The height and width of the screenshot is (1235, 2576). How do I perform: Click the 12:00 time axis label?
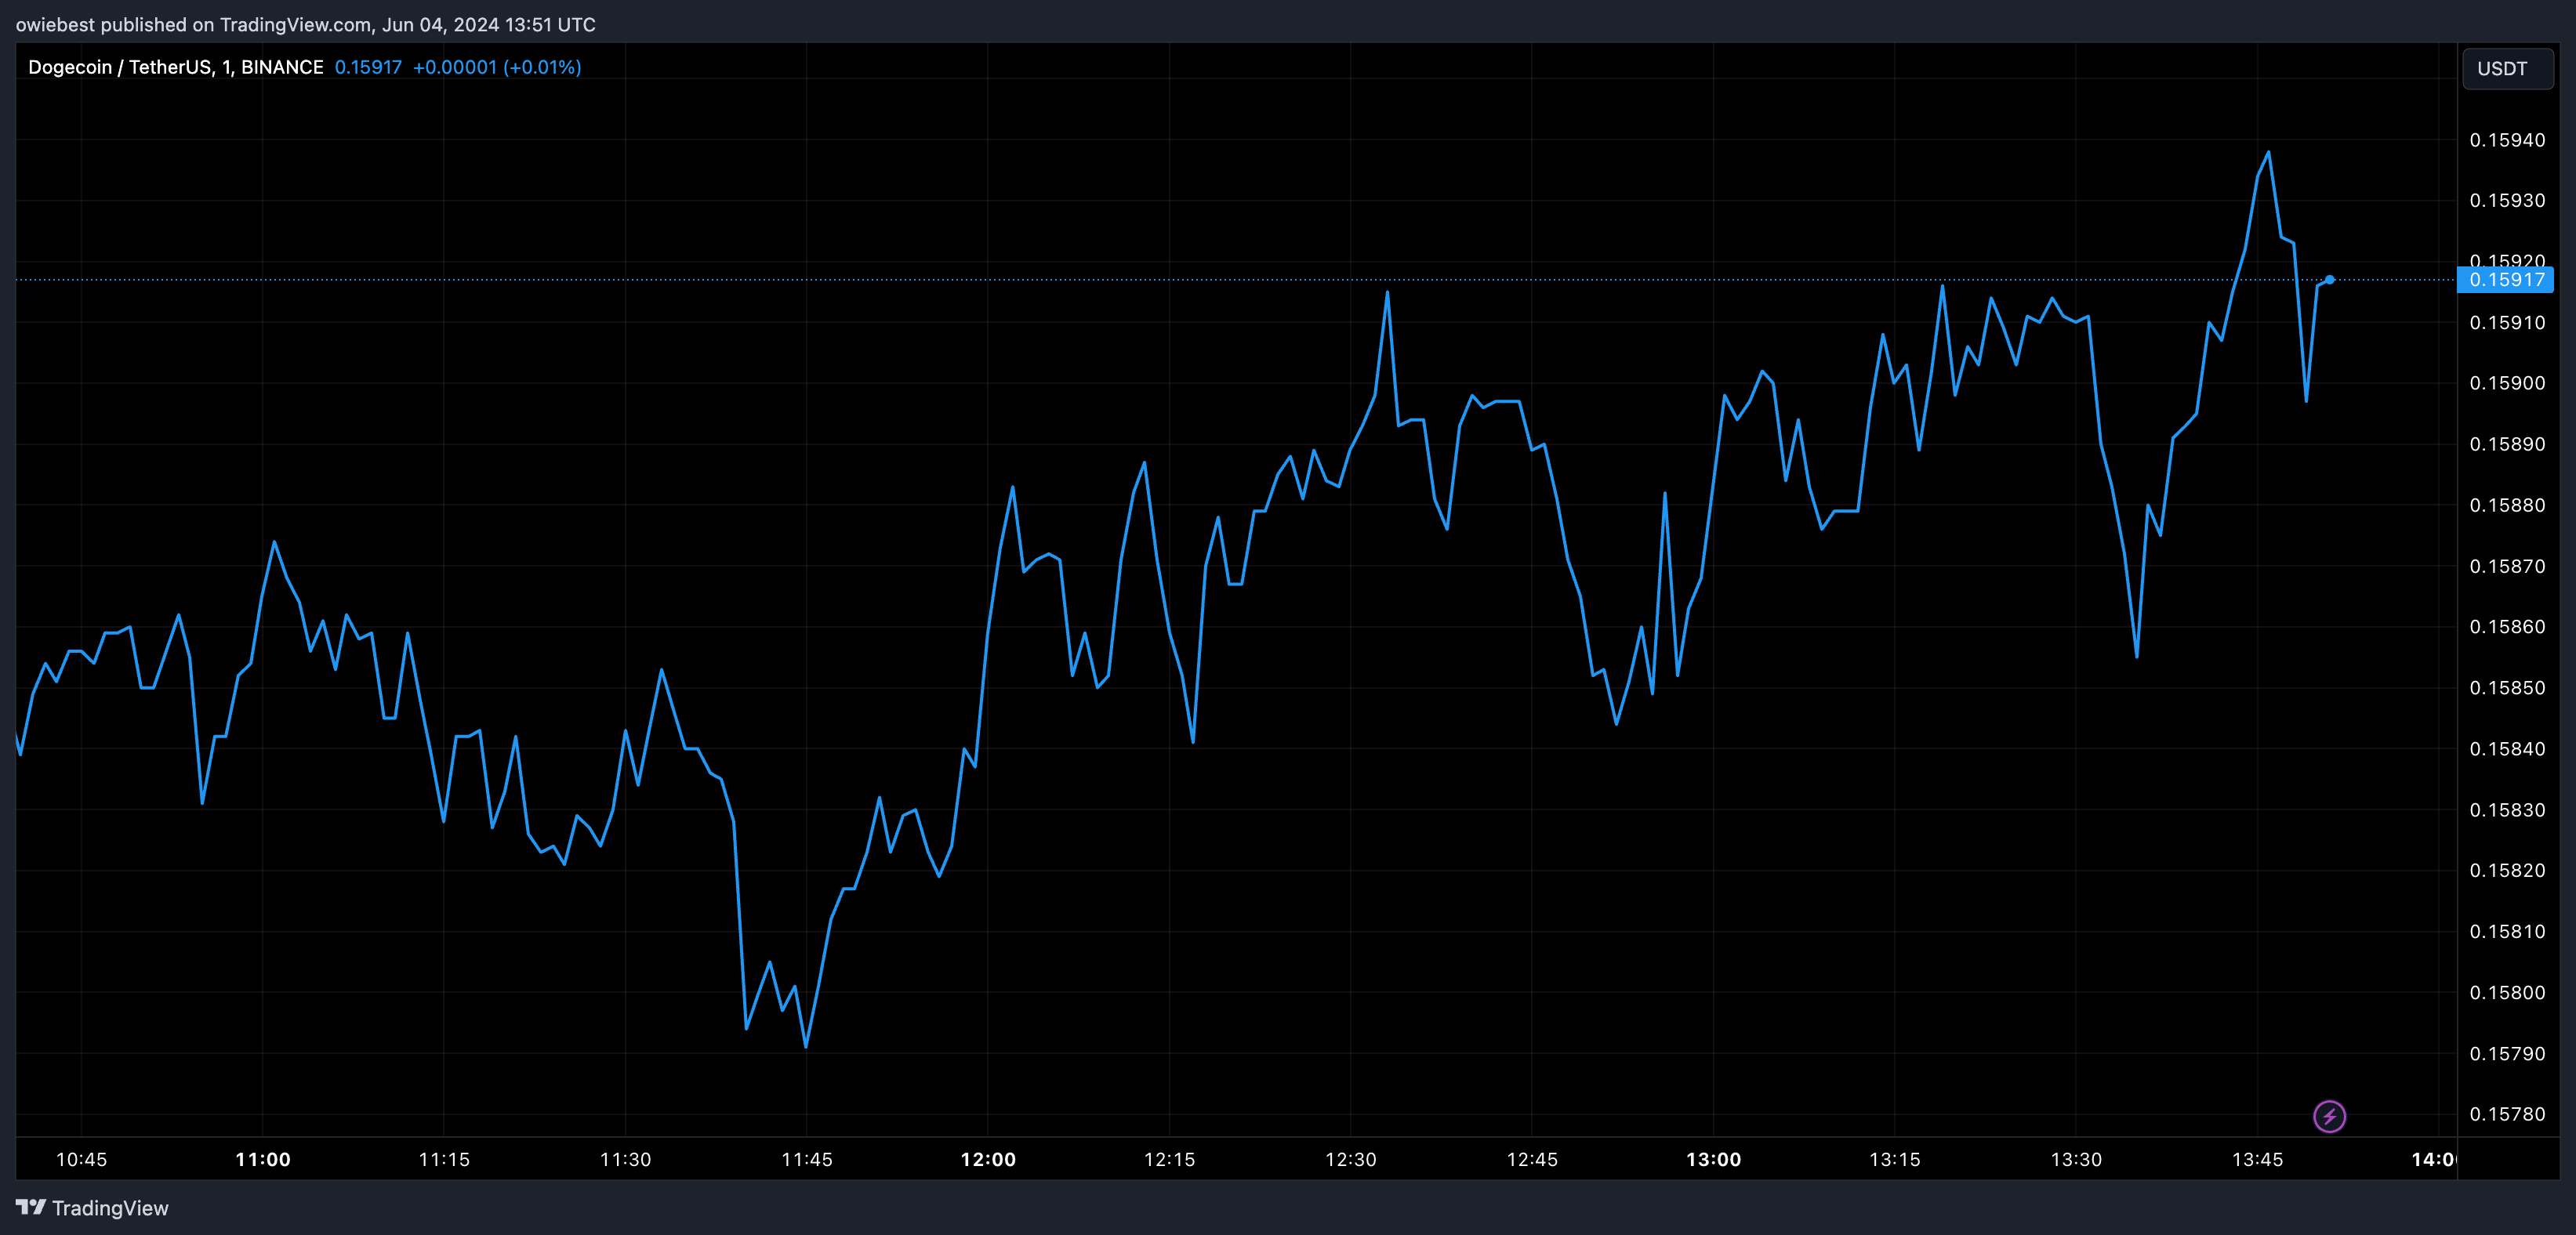(x=988, y=1160)
